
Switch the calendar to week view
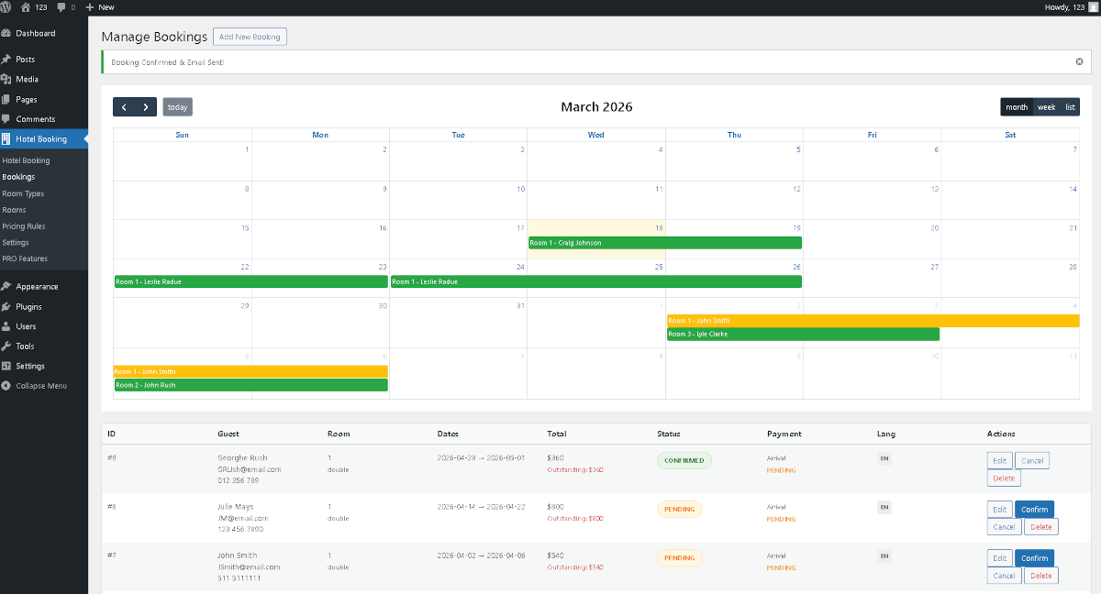(1046, 106)
